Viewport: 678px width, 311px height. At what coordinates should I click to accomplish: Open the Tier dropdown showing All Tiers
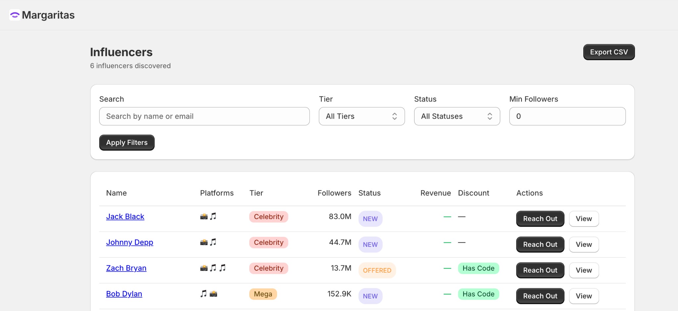[x=361, y=116]
